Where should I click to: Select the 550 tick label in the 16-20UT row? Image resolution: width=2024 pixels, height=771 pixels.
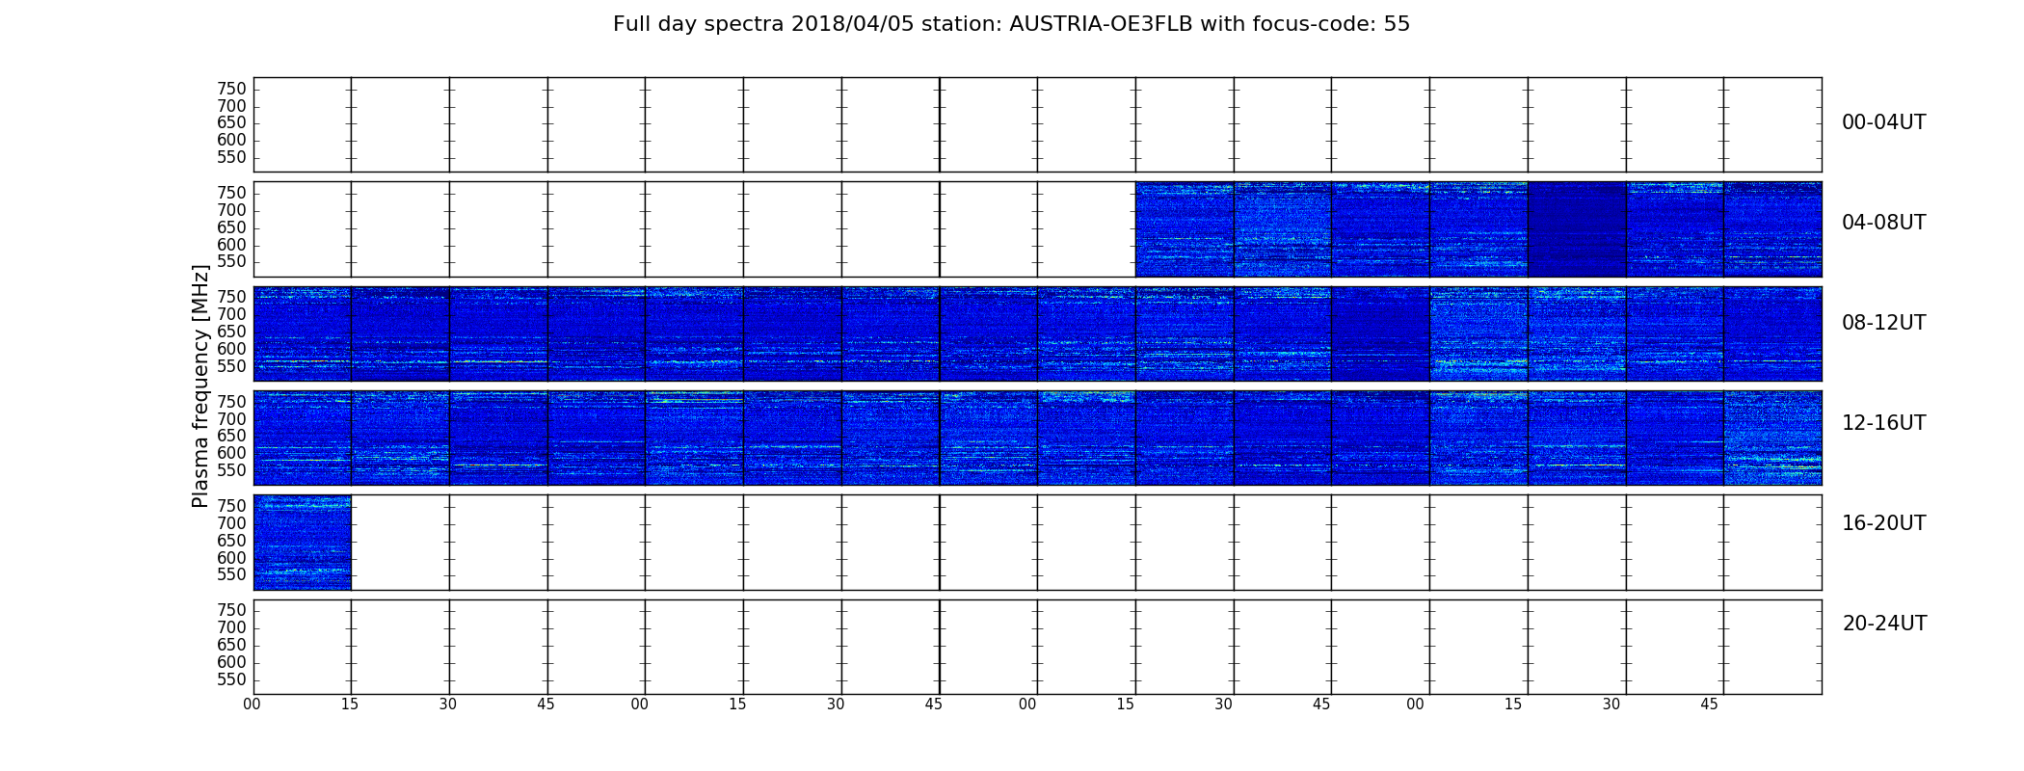tap(231, 575)
